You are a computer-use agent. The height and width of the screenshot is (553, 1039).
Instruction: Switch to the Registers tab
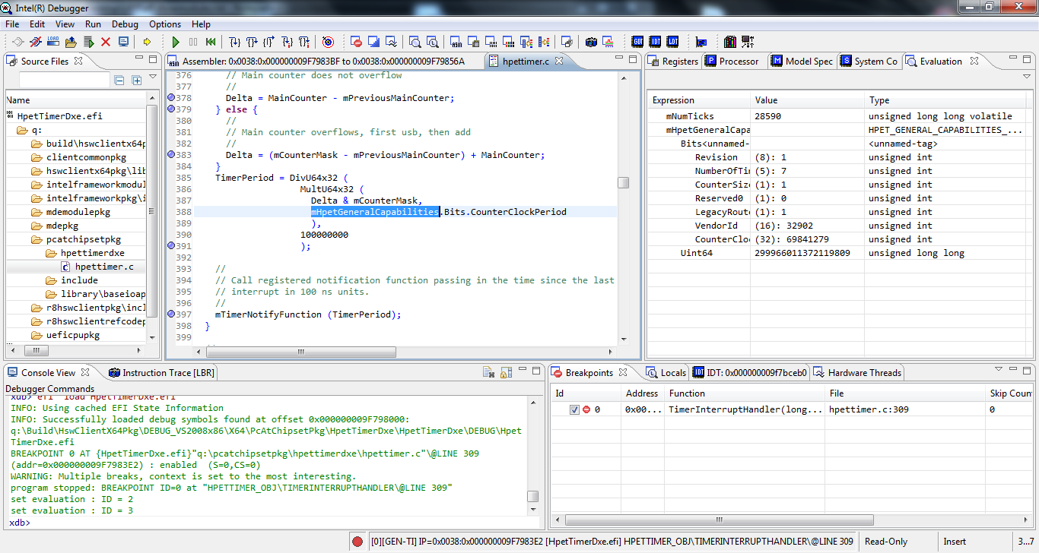point(679,62)
